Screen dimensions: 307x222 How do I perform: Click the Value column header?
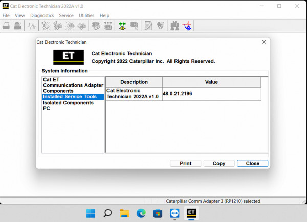[212, 82]
